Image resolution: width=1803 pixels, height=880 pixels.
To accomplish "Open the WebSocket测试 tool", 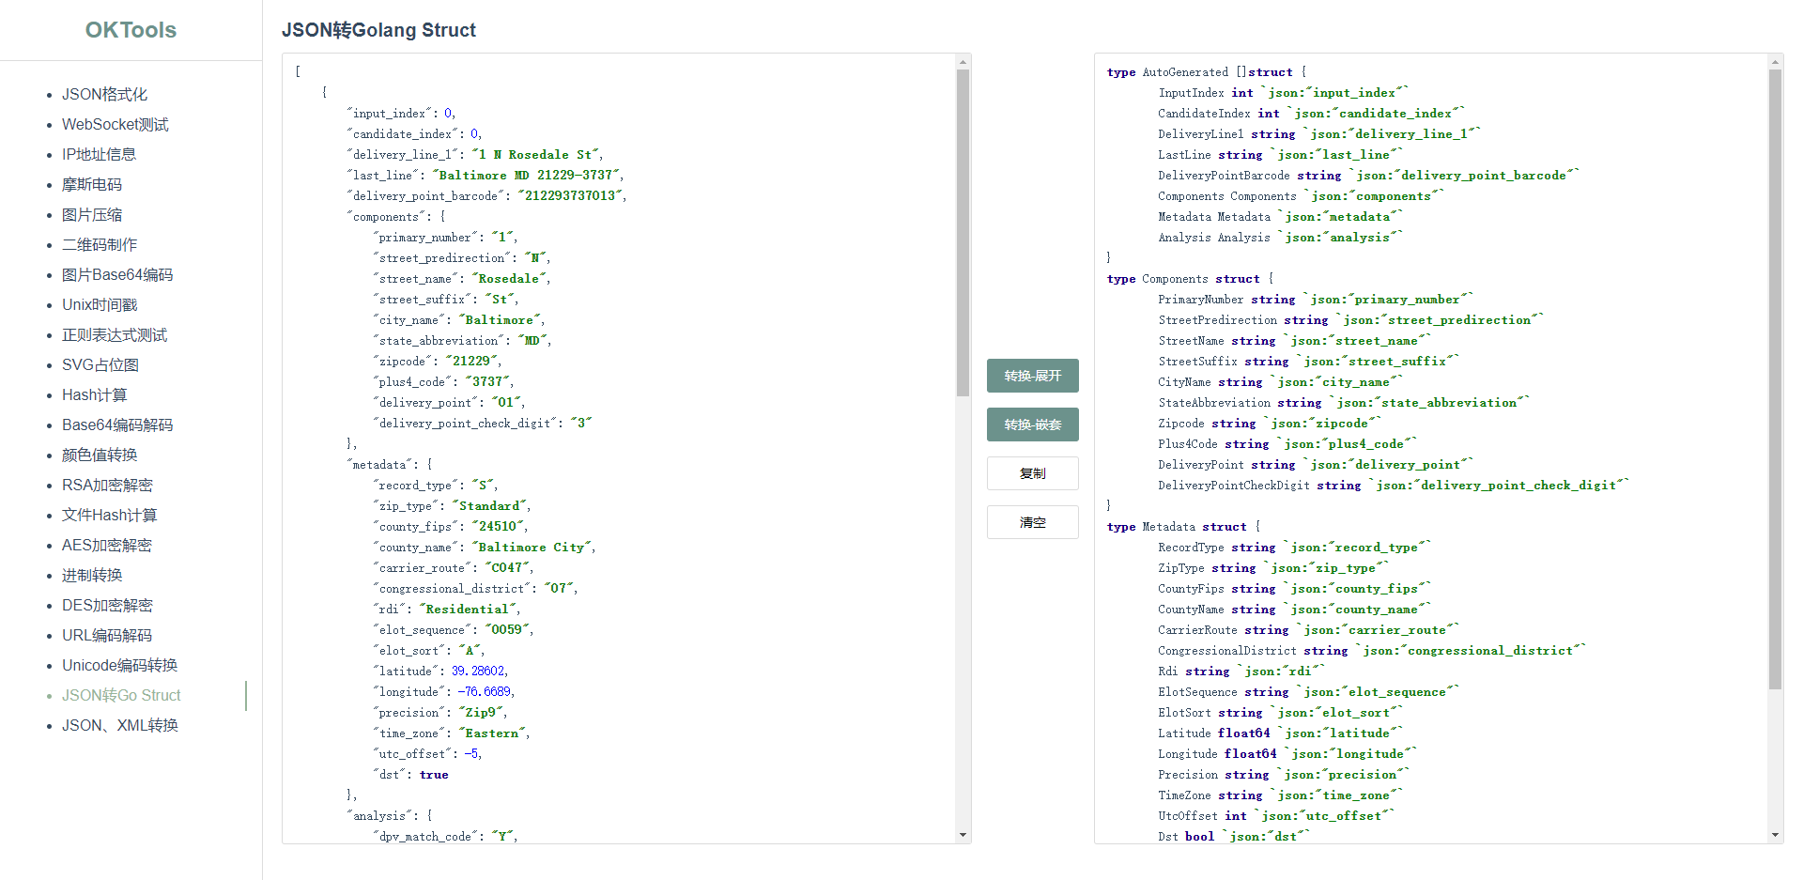I will click(115, 124).
